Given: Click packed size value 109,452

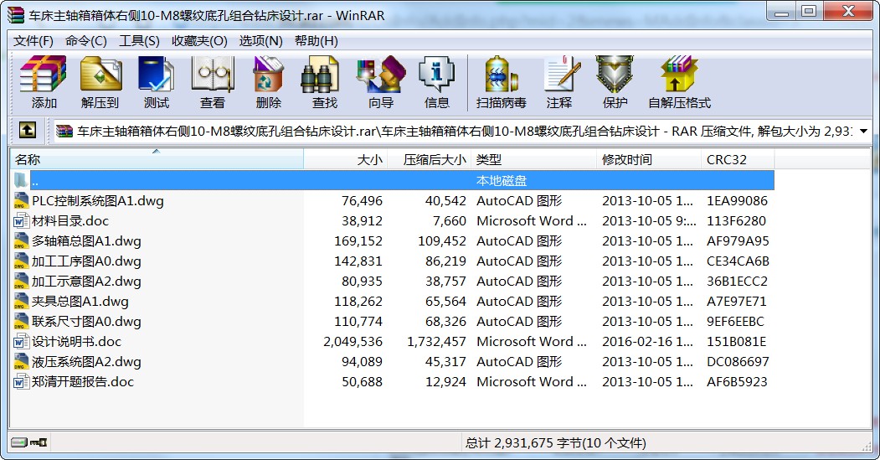Looking at the screenshot, I should click(x=442, y=241).
